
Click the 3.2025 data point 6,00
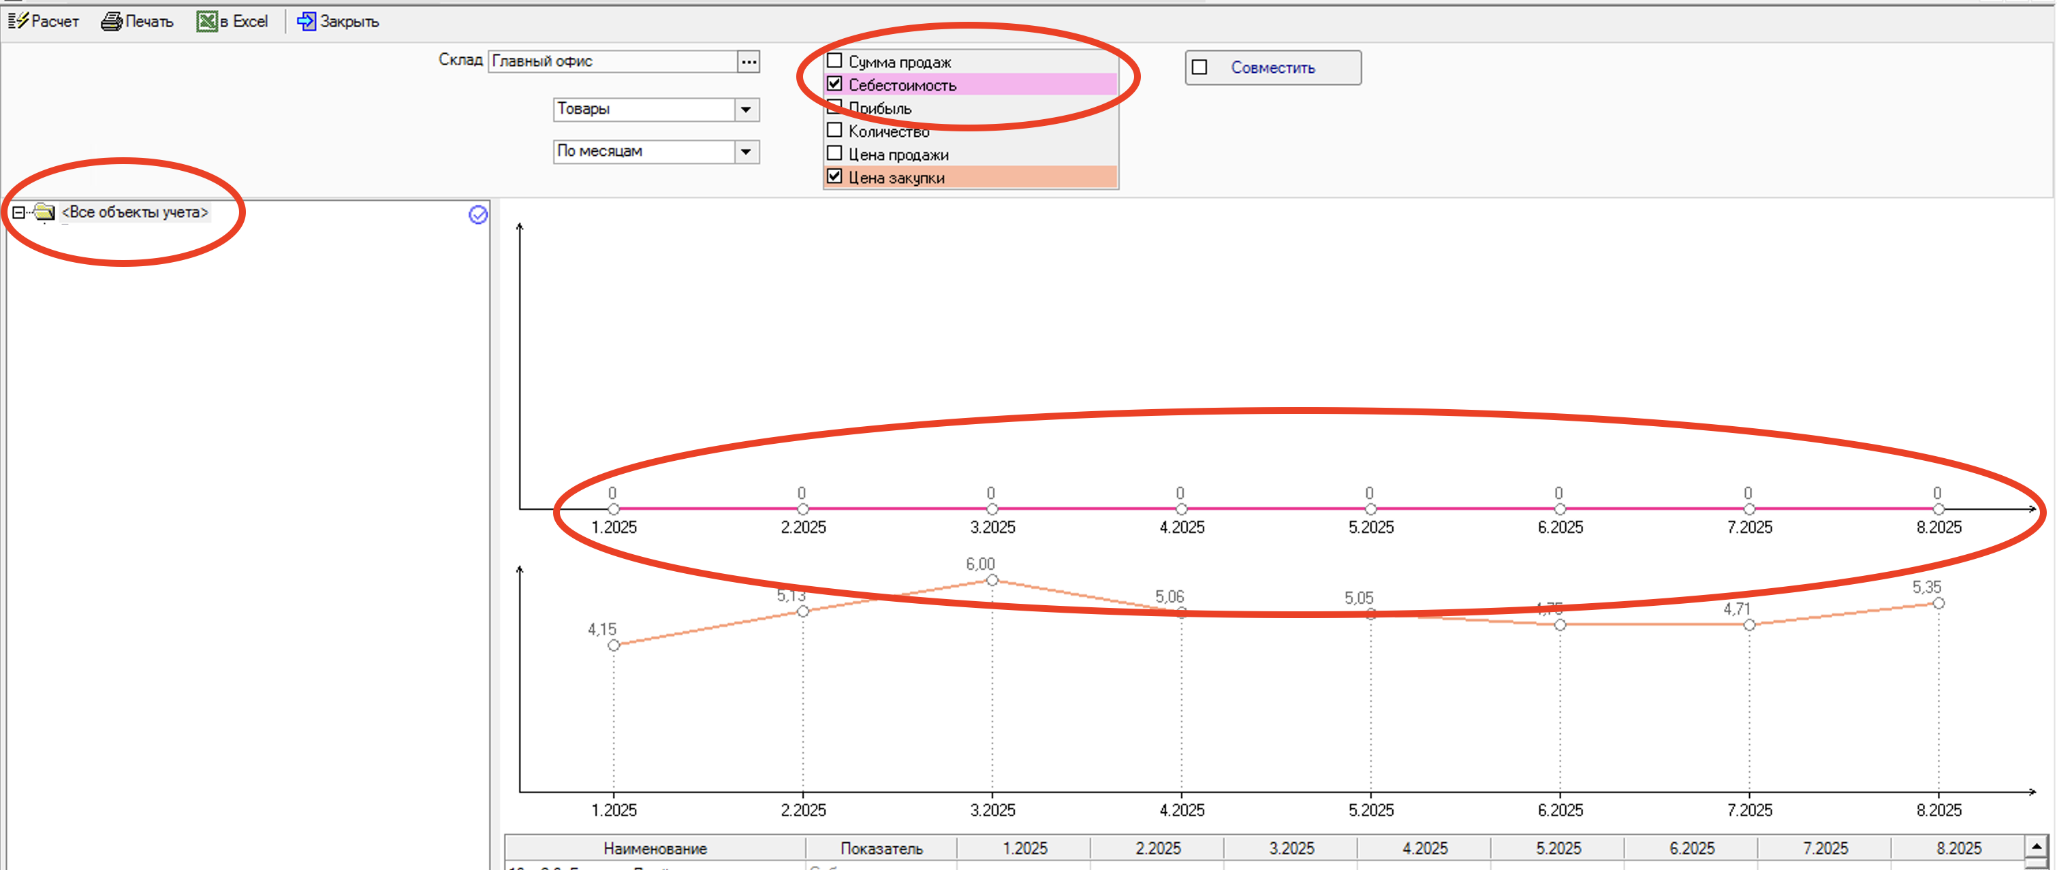pyautogui.click(x=992, y=580)
